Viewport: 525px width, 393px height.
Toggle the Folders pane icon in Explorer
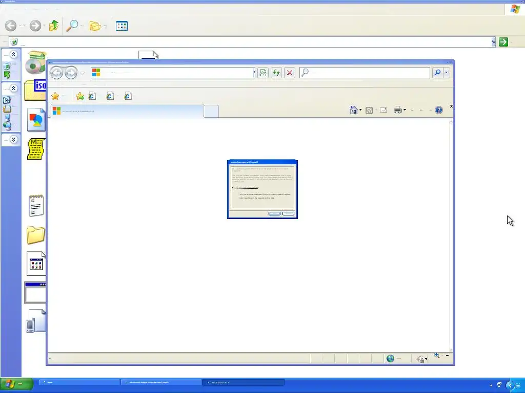95,26
